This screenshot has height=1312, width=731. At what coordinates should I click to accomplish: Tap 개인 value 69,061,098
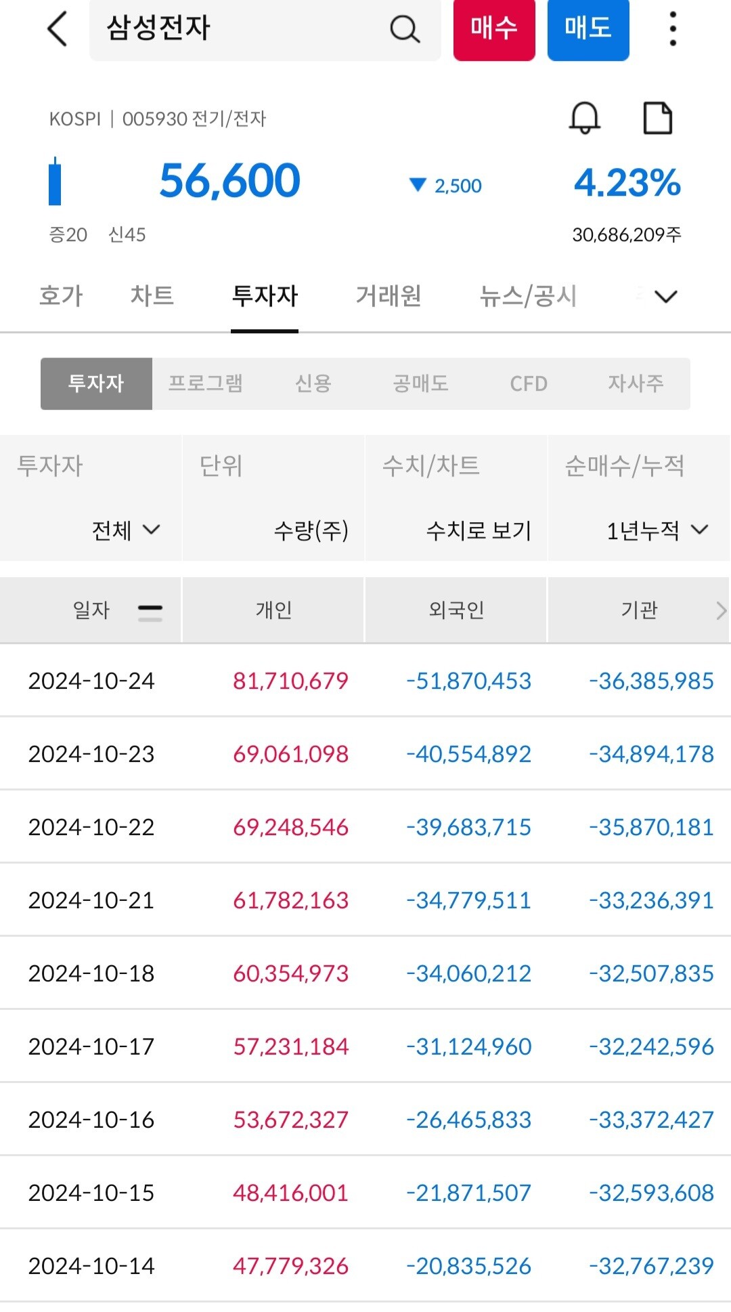tap(290, 754)
